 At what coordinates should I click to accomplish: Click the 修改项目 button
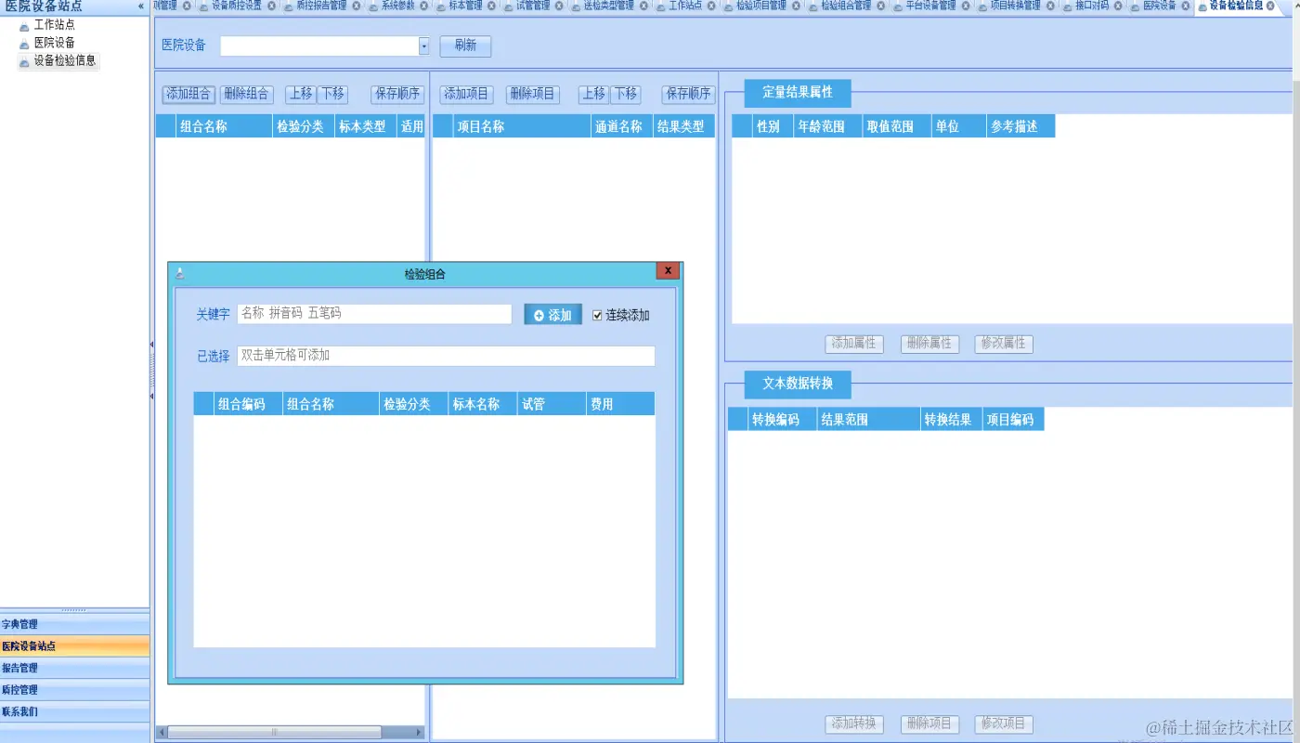[x=1004, y=724]
